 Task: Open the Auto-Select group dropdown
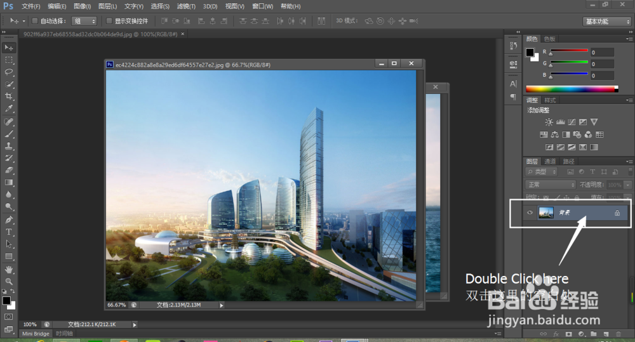tap(84, 21)
